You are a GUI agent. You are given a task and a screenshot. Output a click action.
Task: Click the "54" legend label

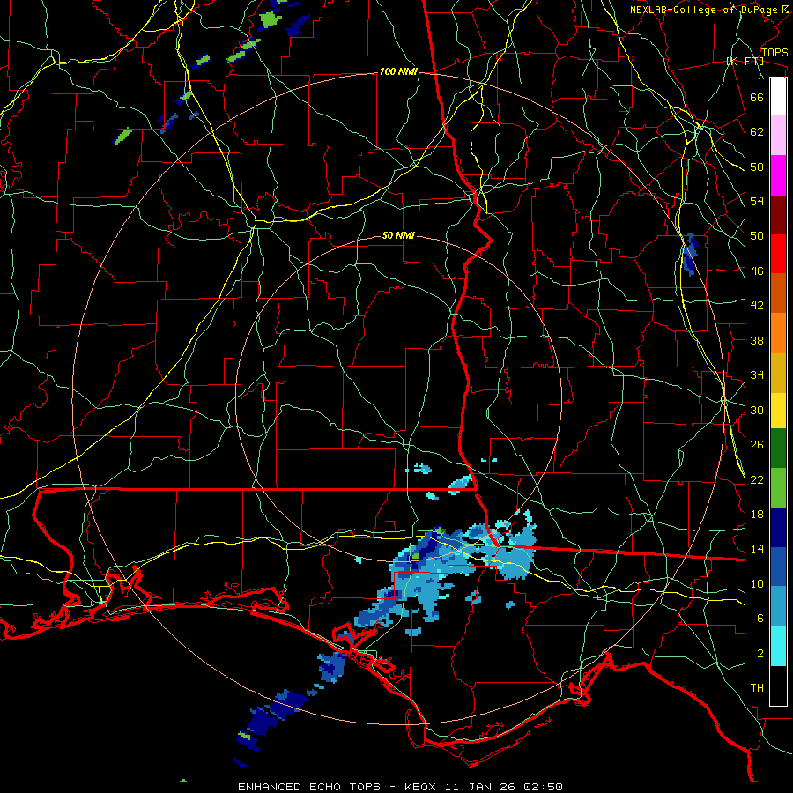click(757, 201)
